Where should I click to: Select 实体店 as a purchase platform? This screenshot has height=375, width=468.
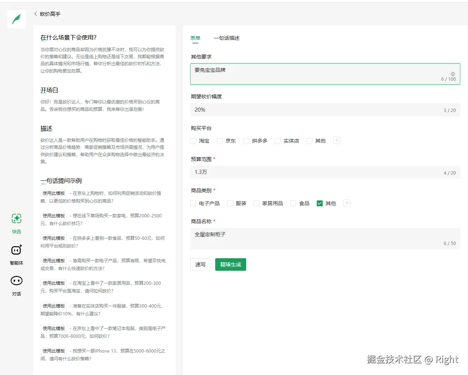[x=277, y=141]
